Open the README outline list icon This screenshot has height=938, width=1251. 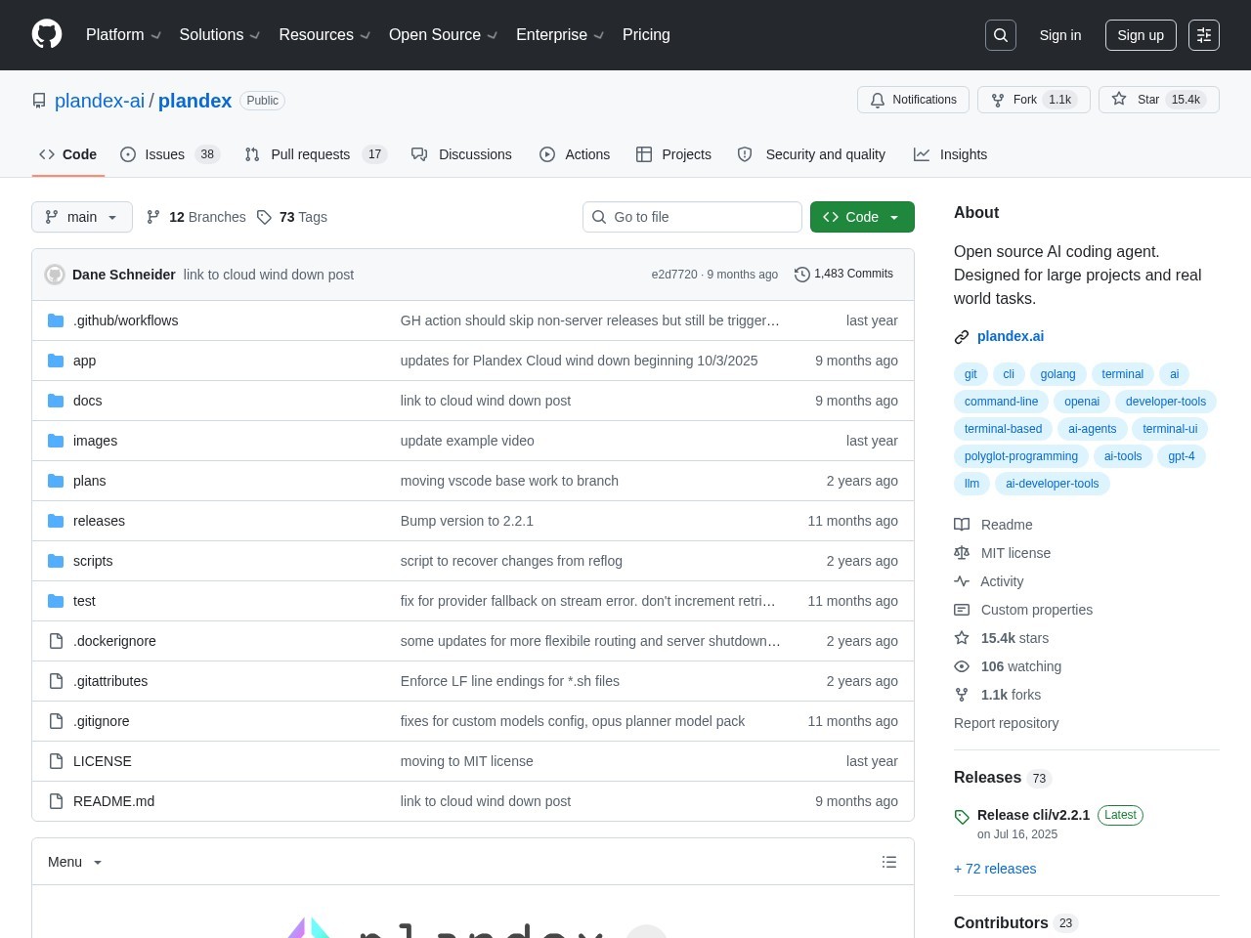point(889,862)
